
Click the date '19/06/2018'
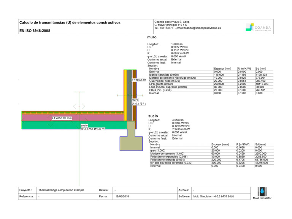(122, 197)
